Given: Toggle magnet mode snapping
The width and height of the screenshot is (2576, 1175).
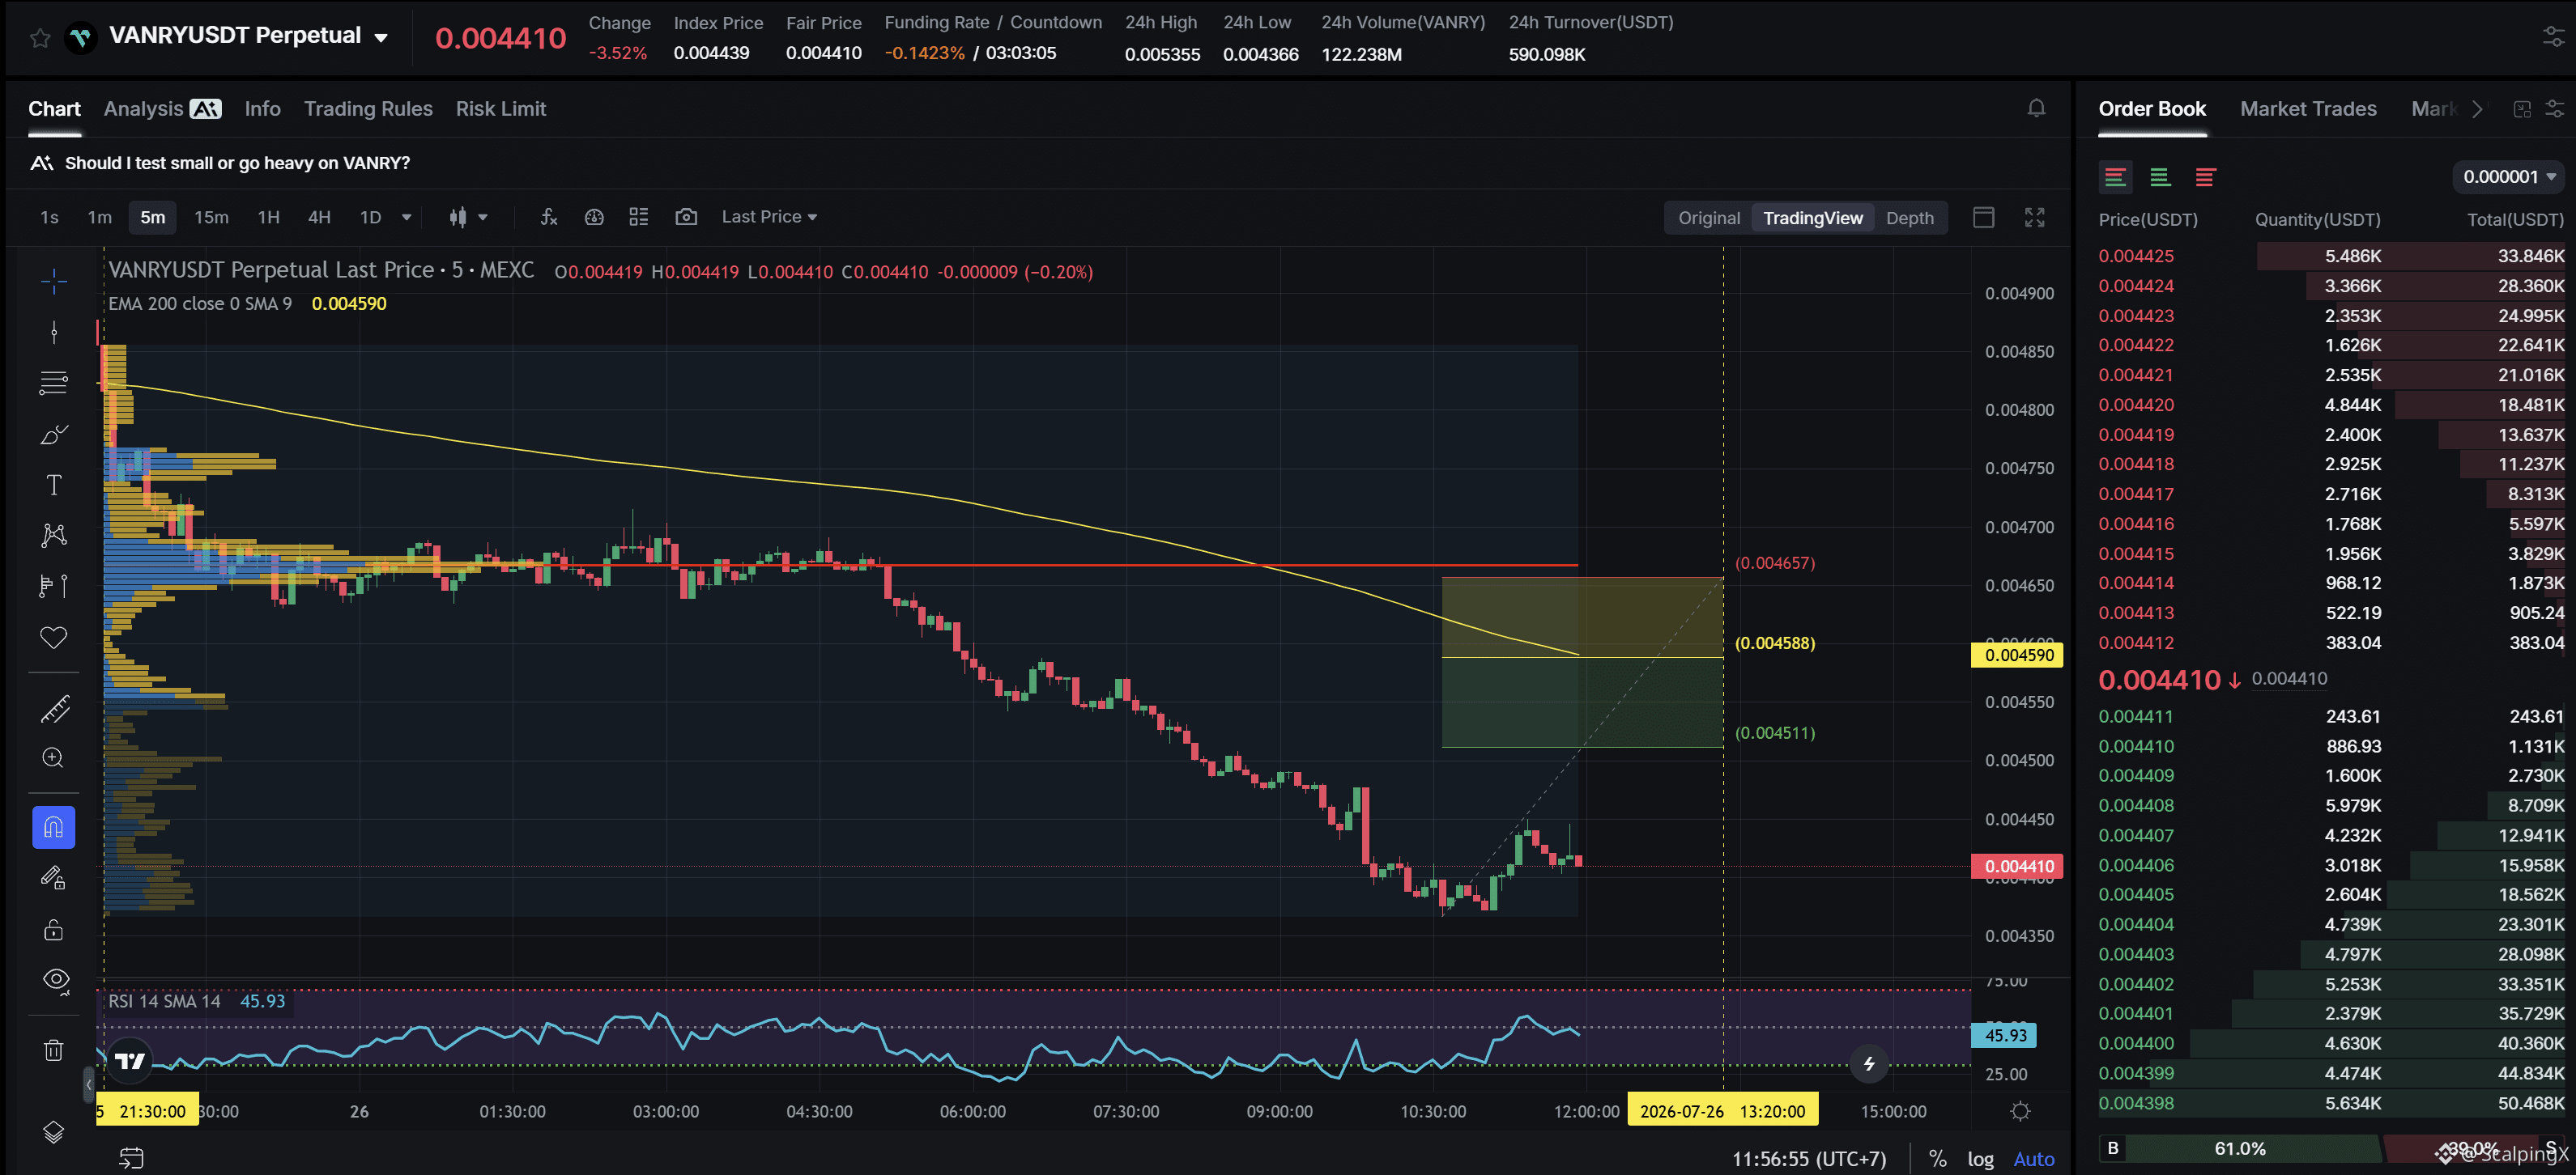Looking at the screenshot, I should (x=54, y=827).
